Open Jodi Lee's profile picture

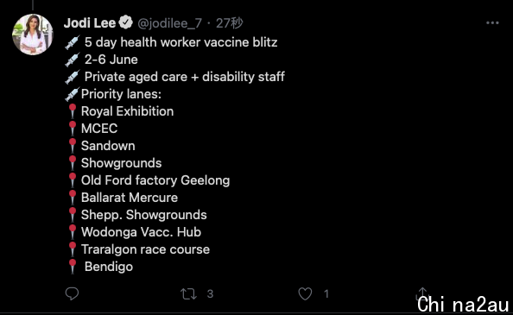coord(33,35)
